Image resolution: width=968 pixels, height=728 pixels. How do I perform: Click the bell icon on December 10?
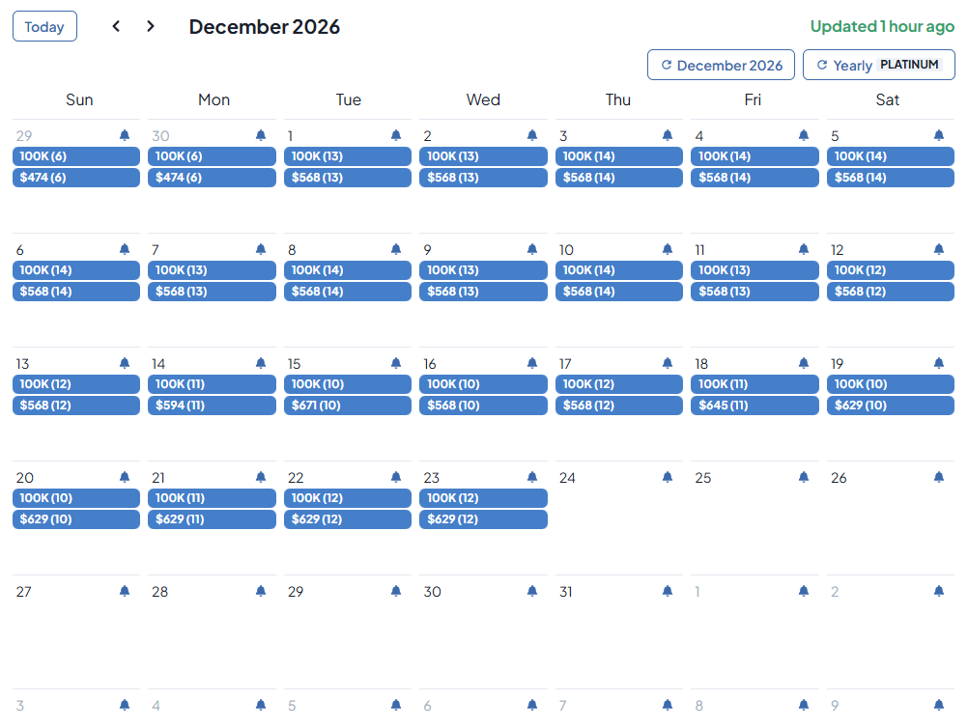tap(668, 249)
